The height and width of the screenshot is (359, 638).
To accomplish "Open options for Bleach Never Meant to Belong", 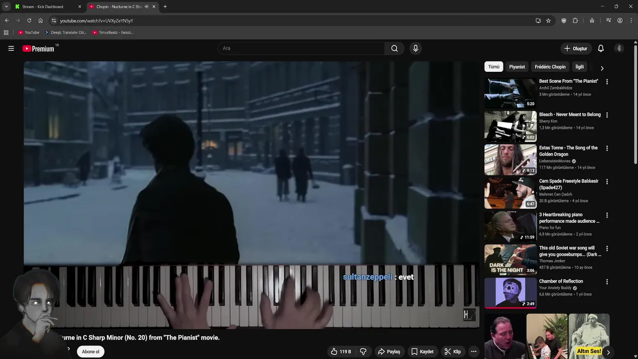I will pyautogui.click(x=607, y=115).
